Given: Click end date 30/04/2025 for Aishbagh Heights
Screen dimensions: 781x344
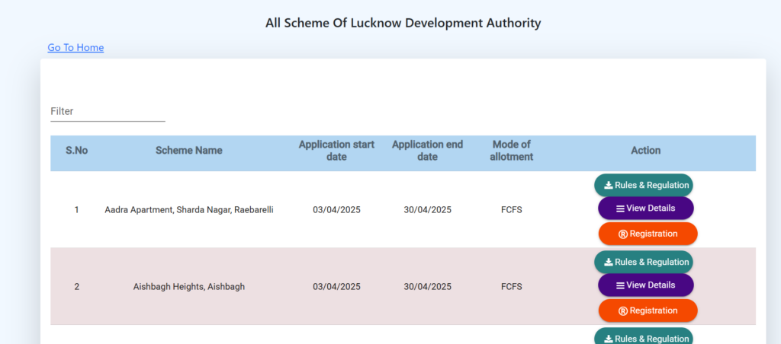Looking at the screenshot, I should pyautogui.click(x=427, y=287).
